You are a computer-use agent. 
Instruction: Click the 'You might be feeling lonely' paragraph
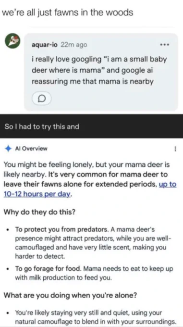[90, 179]
